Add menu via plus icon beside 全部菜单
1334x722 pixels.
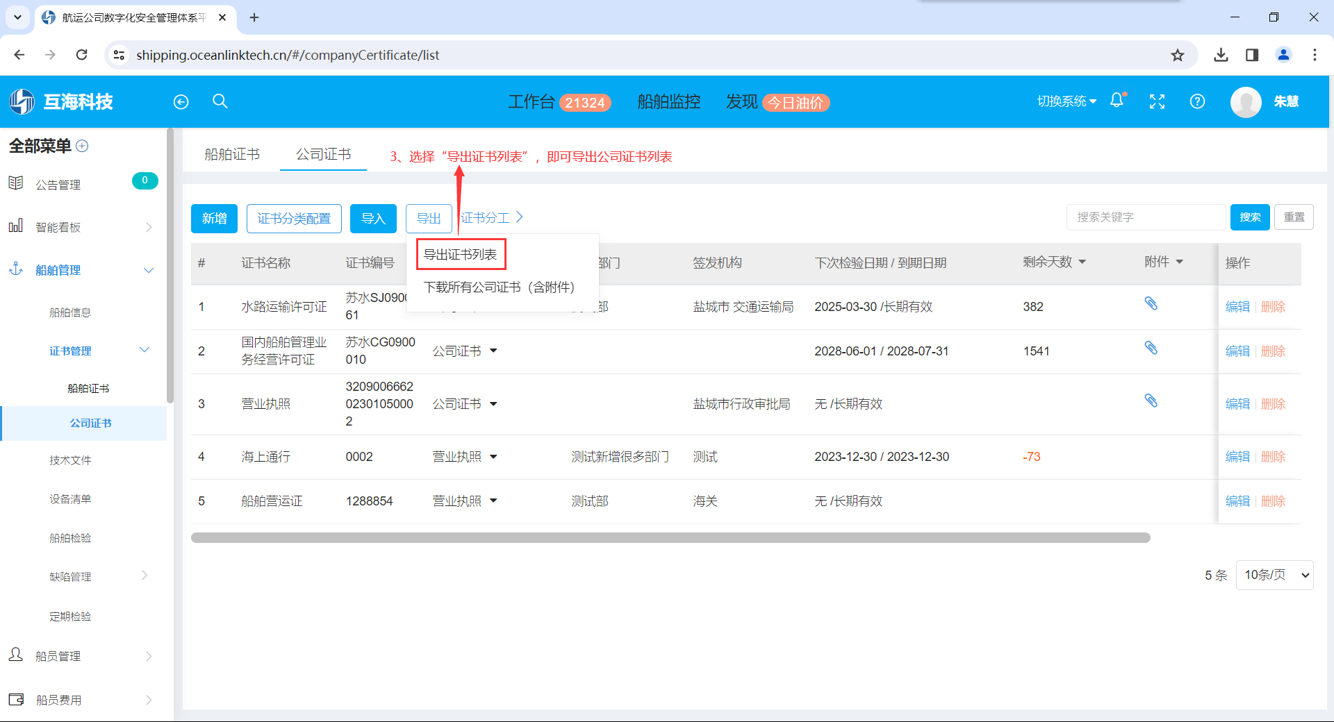point(82,146)
